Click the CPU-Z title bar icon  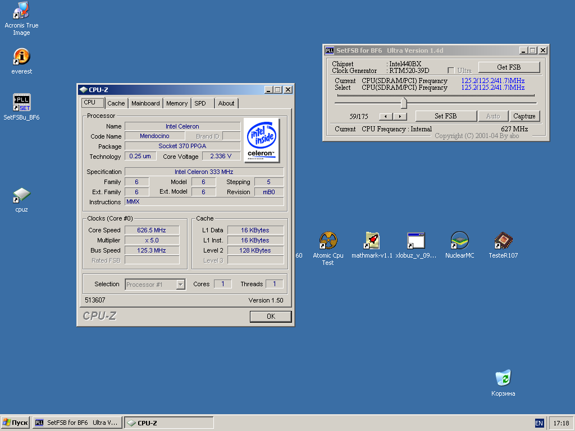84,90
